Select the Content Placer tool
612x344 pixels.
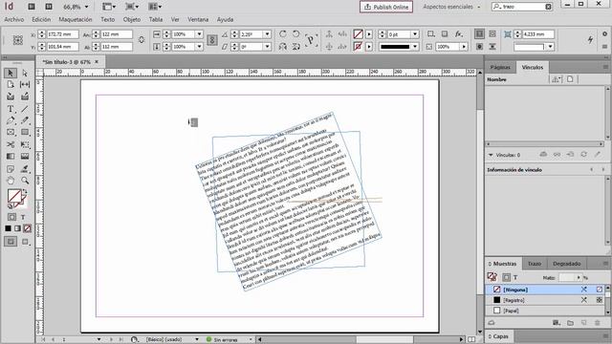25,97
